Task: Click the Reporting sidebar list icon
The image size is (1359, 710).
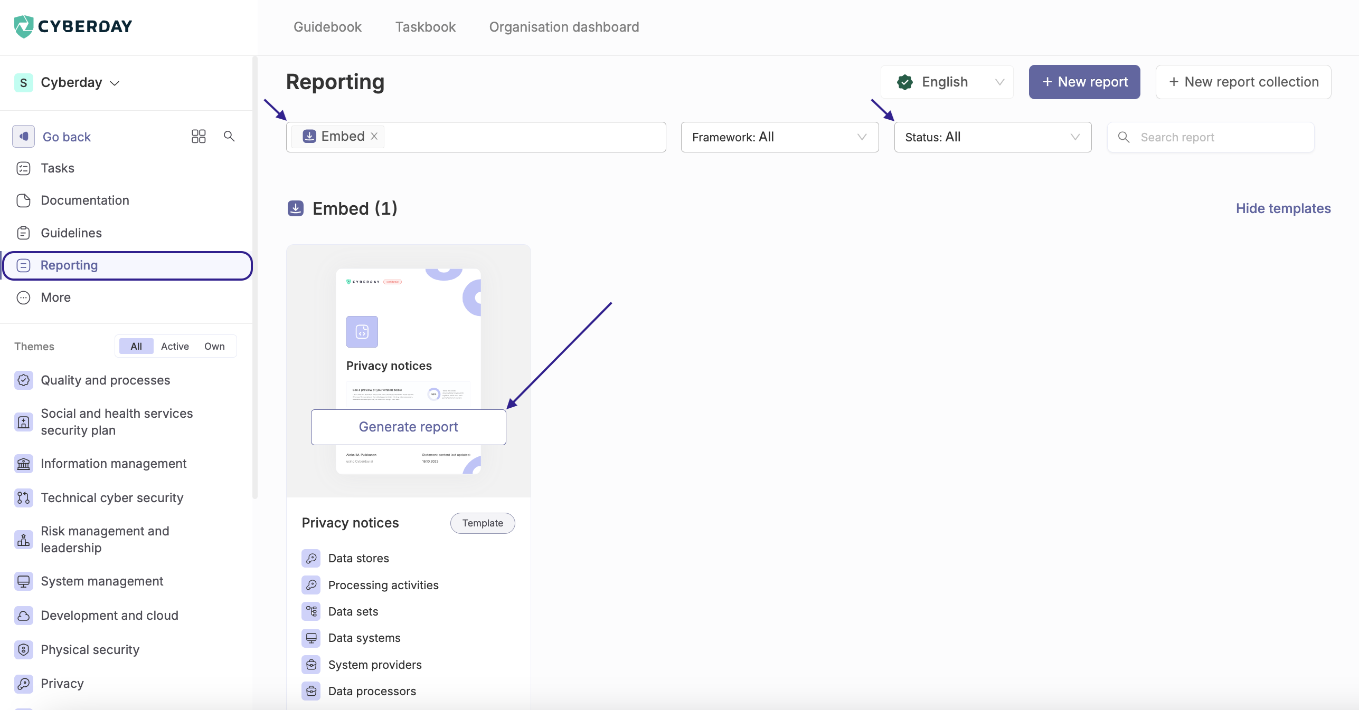Action: (x=24, y=265)
